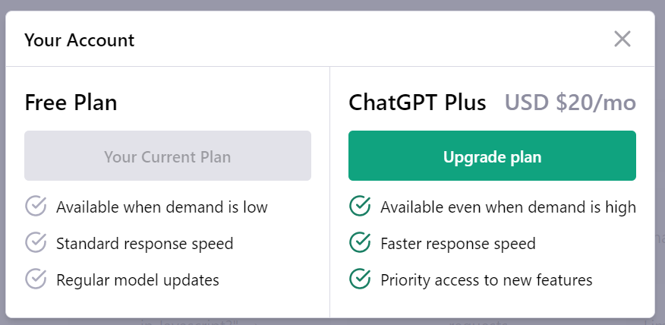
Task: Click the vertical divider between the two plans
Action: [x=330, y=192]
